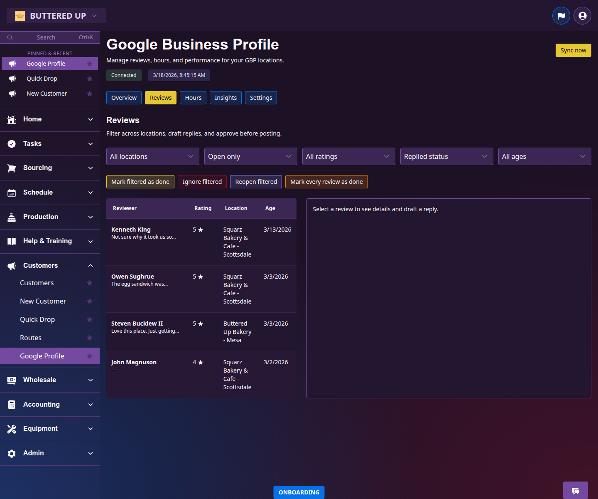Collapse the Customers section in sidebar
The image size is (598, 499).
[91, 265]
